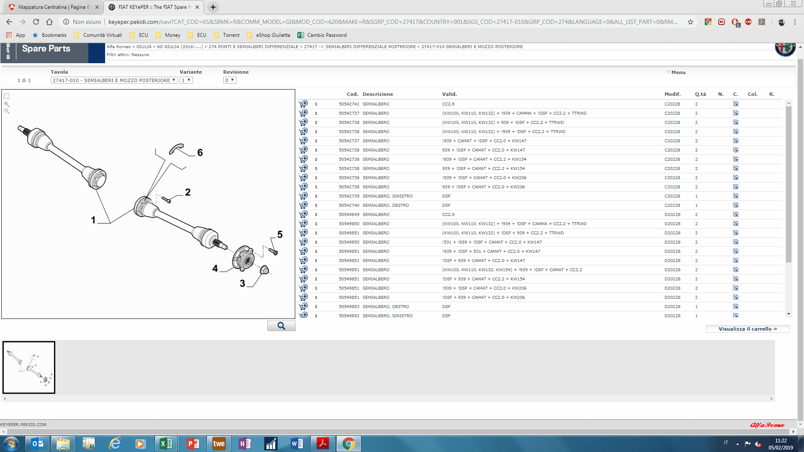Click callout number 4 on diagram
The height and width of the screenshot is (452, 804).
coord(215,269)
